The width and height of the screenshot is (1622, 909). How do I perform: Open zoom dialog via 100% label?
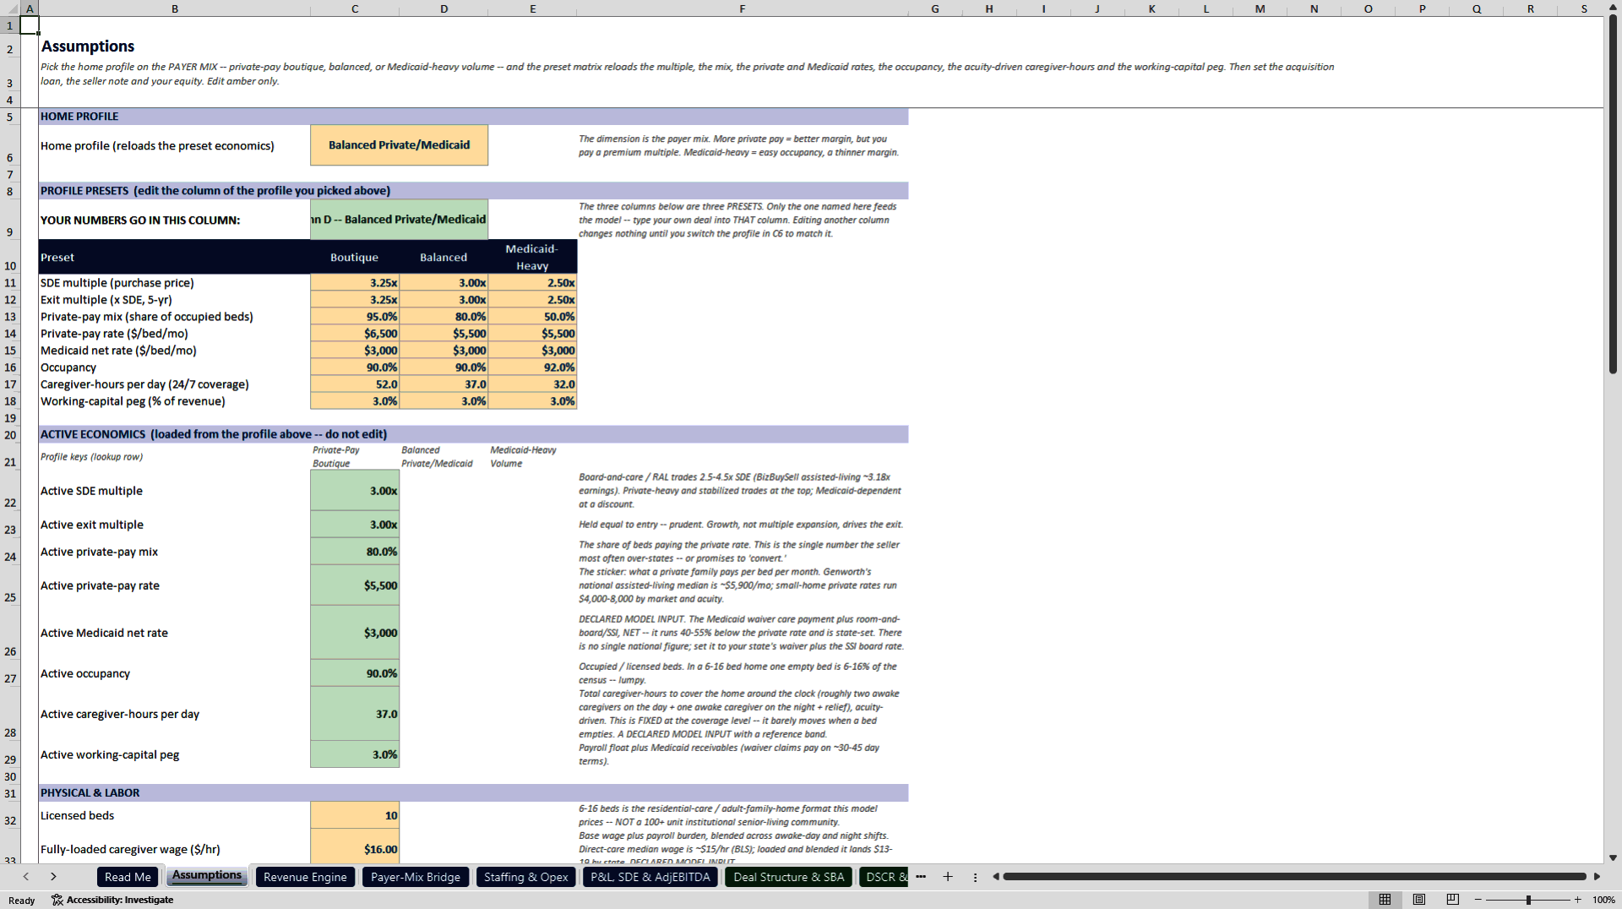tap(1603, 900)
